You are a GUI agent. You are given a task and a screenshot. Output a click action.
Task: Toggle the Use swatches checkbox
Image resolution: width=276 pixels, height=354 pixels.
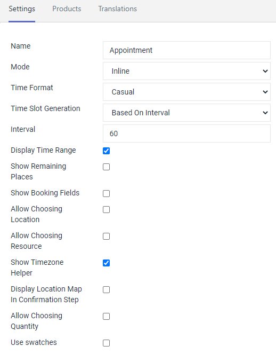(107, 343)
